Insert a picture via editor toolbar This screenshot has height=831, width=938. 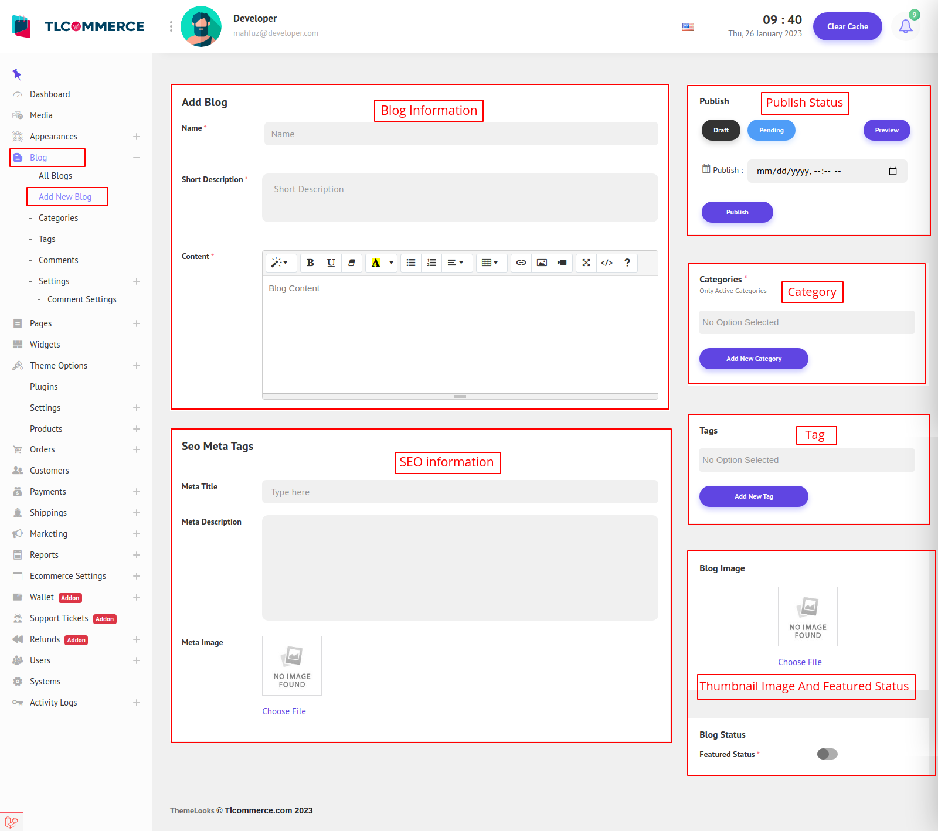tap(542, 263)
